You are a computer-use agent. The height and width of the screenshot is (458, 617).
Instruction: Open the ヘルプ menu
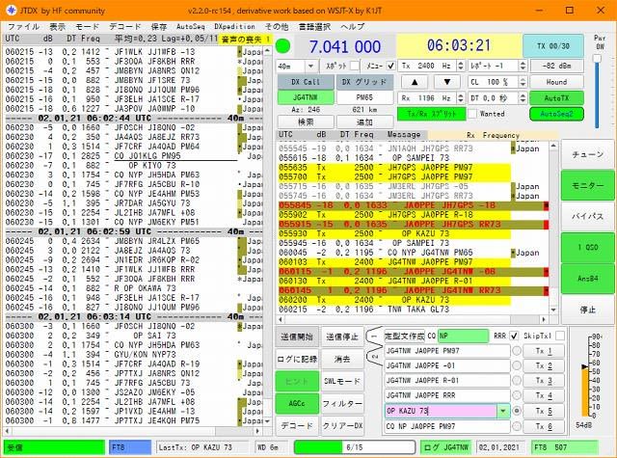pyautogui.click(x=353, y=26)
